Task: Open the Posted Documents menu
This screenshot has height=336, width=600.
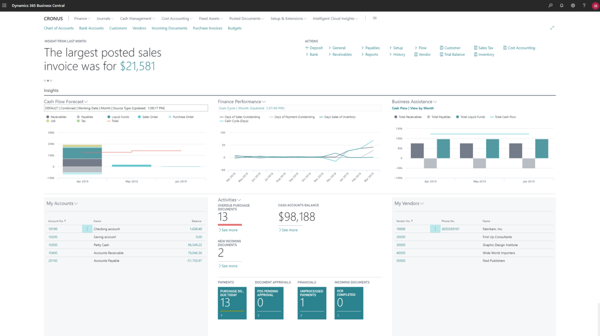Action: [246, 19]
